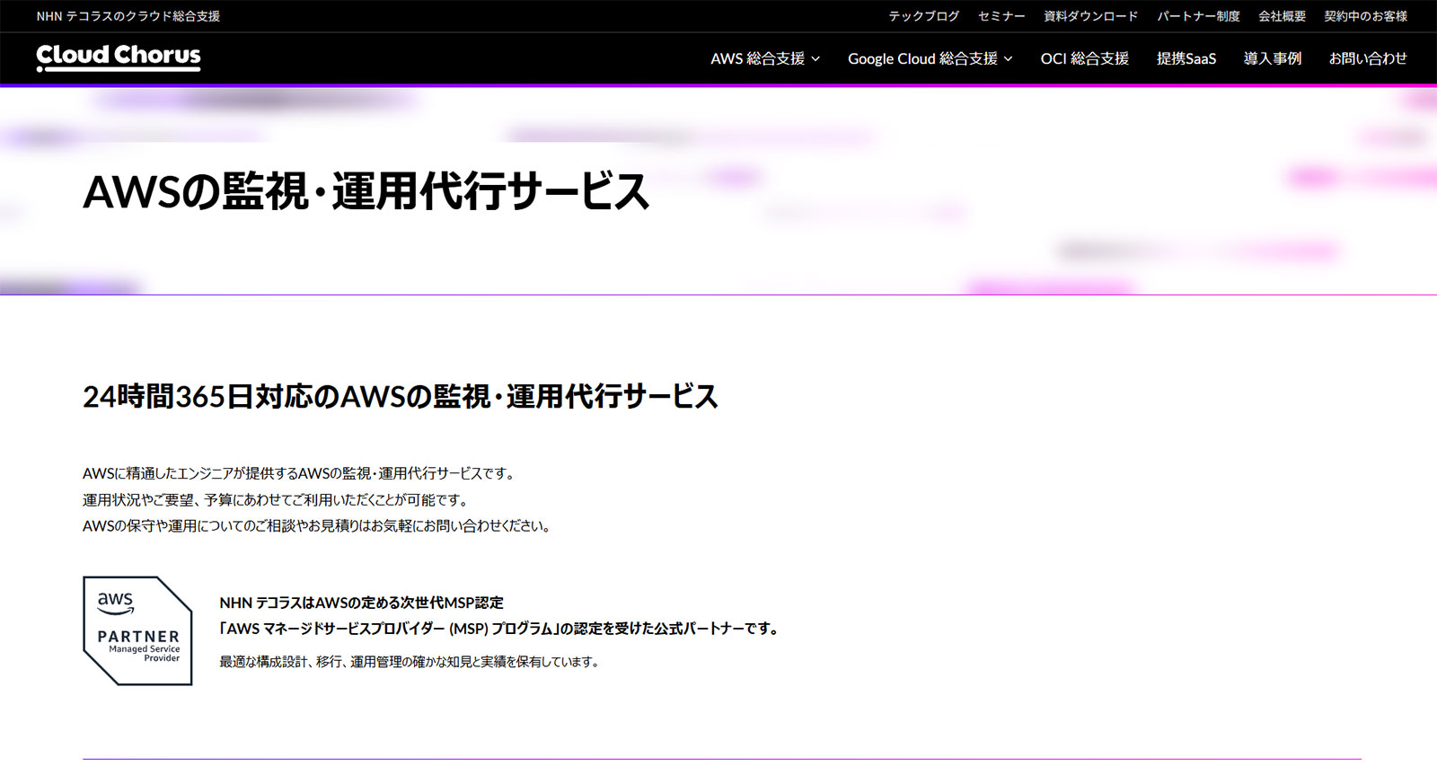Expand the Google Cloud 総合支援 dropdown chevron
Screen dimensions: 1437x766
click(1008, 58)
